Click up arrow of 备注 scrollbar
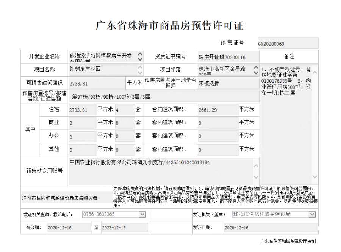 [315, 73]
